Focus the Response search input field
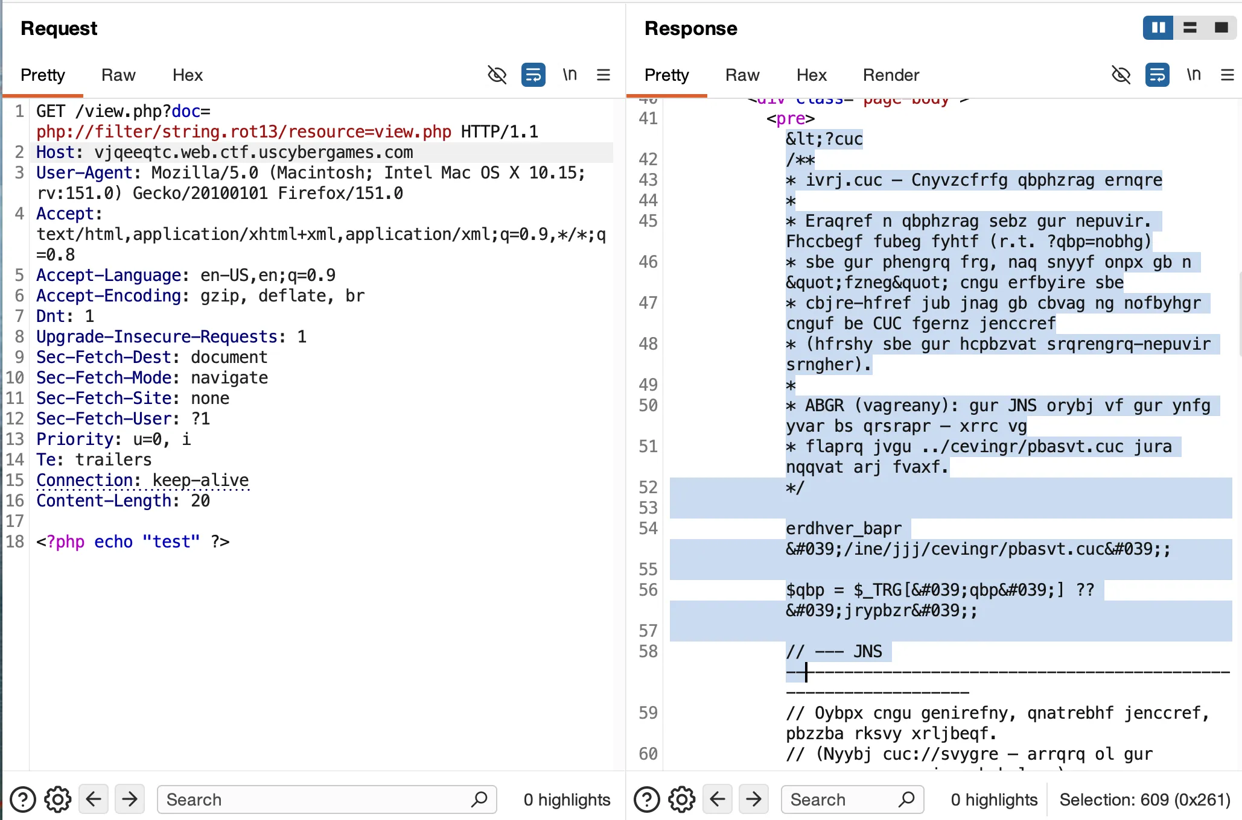 pos(852,799)
